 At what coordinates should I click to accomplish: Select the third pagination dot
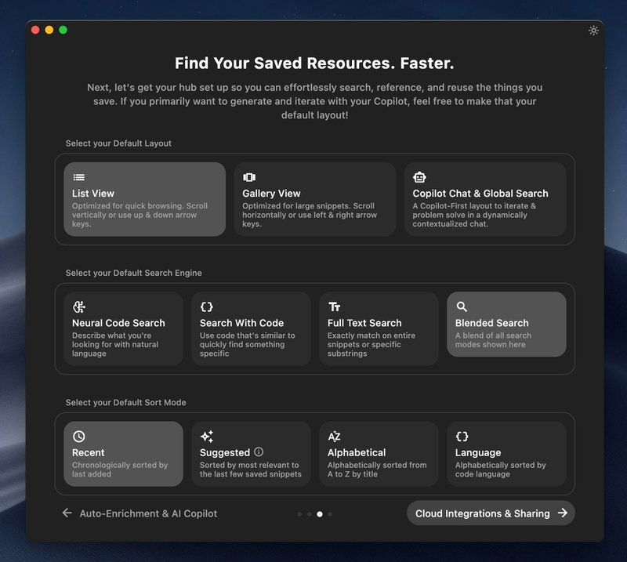coord(321,513)
